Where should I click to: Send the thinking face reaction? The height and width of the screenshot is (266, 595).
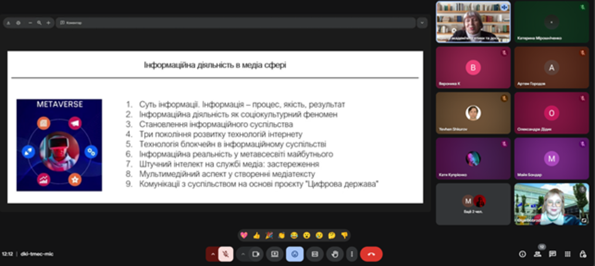click(332, 236)
